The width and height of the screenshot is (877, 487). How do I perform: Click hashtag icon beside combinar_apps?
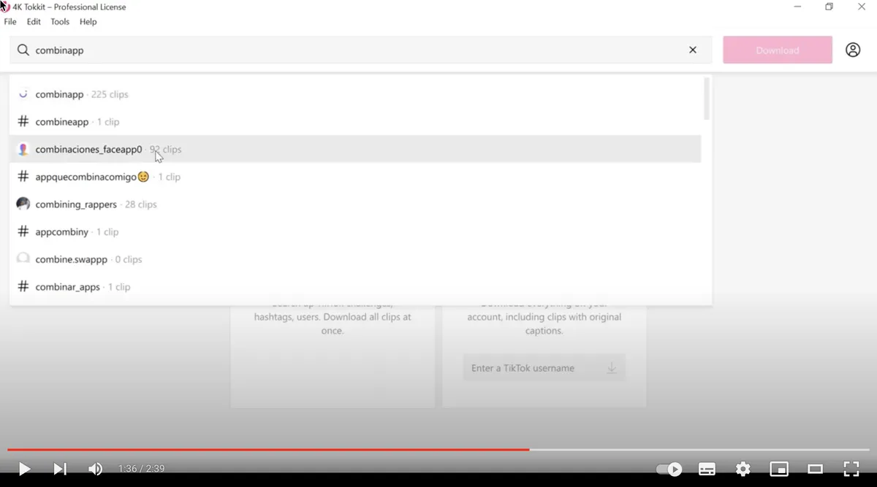pos(23,287)
